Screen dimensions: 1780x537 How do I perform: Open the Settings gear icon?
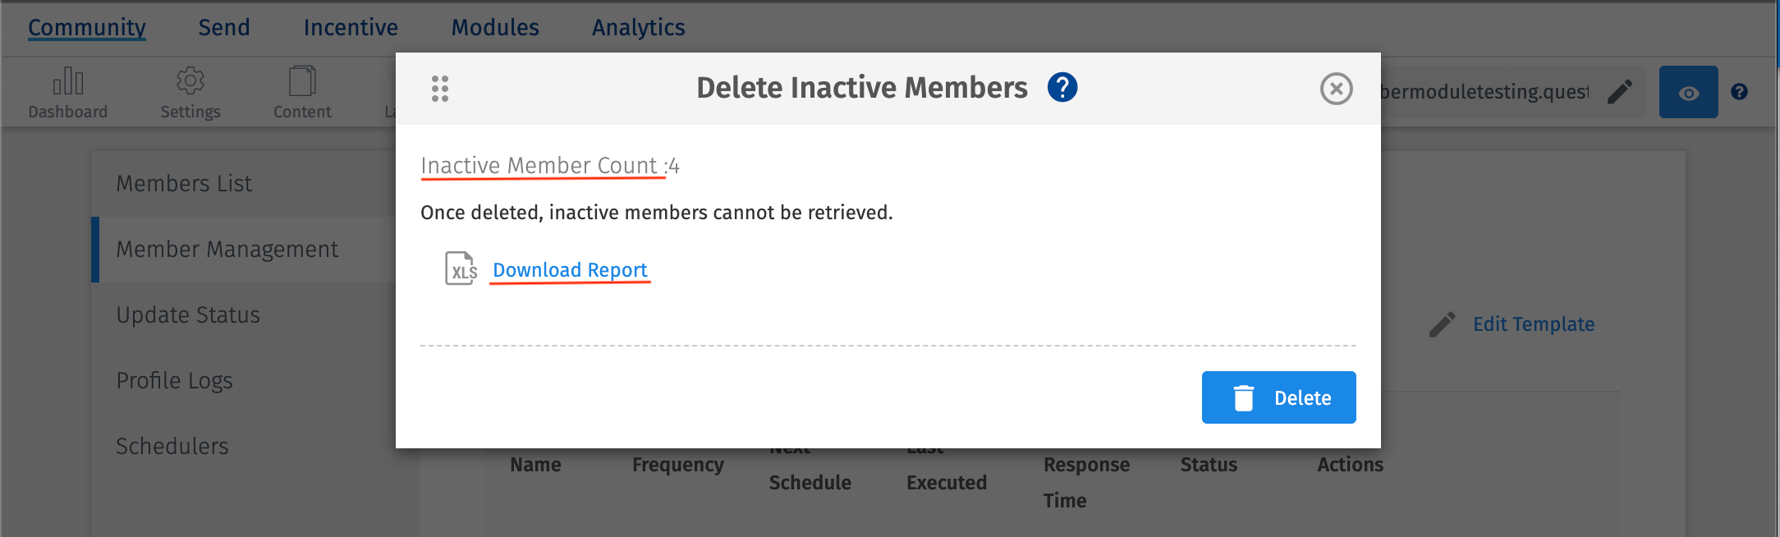190,81
